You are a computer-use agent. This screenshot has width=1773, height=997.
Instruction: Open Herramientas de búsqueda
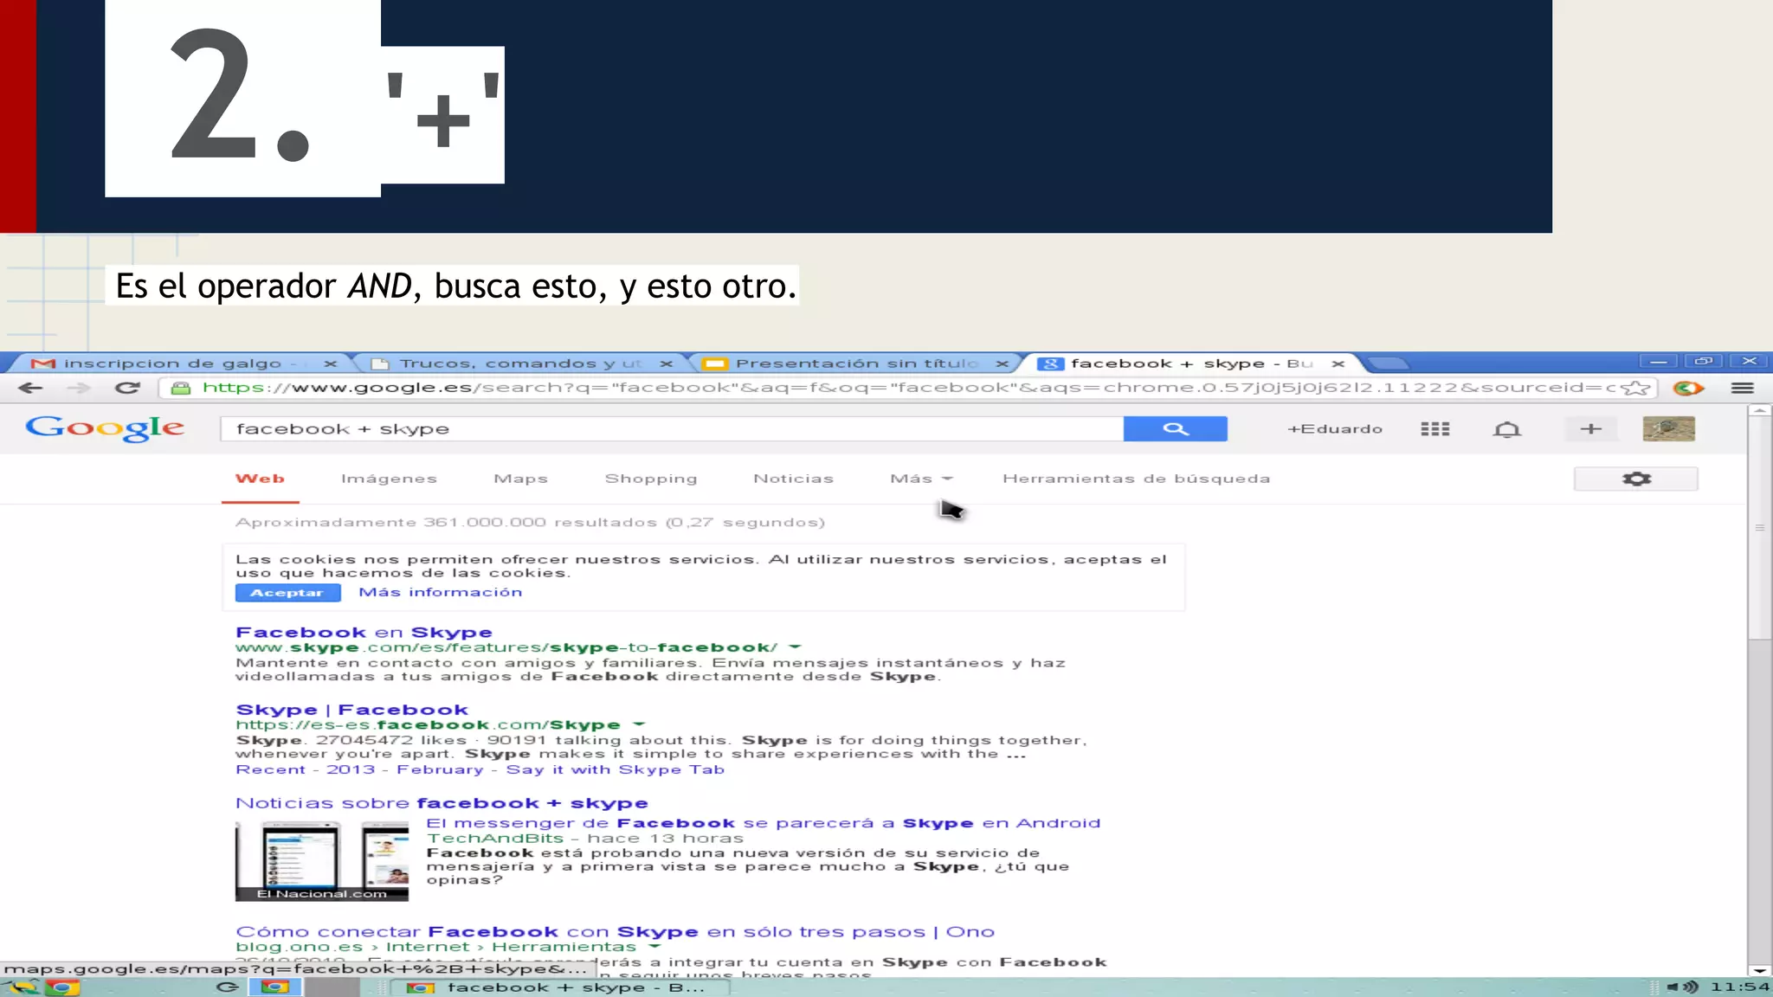pyautogui.click(x=1136, y=479)
